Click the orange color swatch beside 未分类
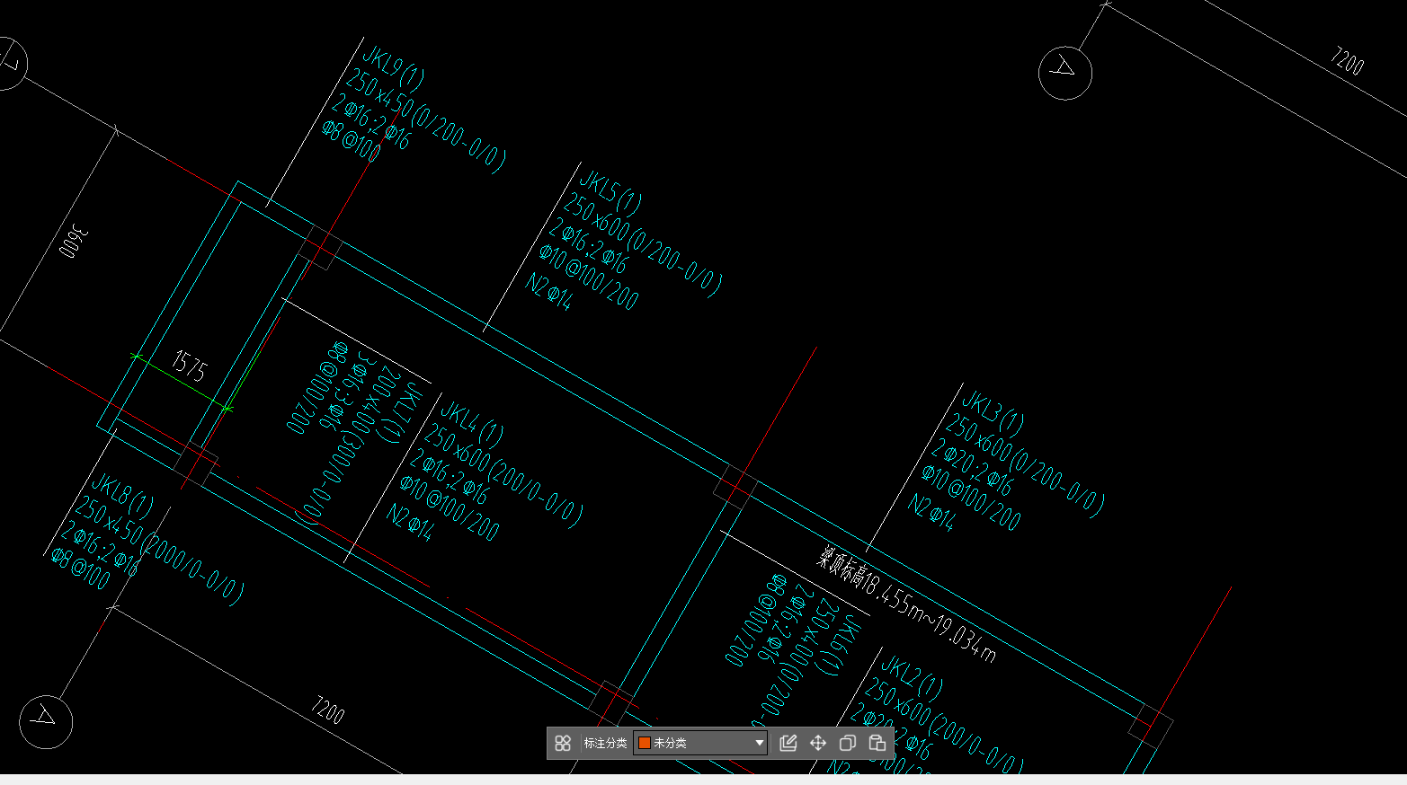1407x785 pixels. coord(645,743)
